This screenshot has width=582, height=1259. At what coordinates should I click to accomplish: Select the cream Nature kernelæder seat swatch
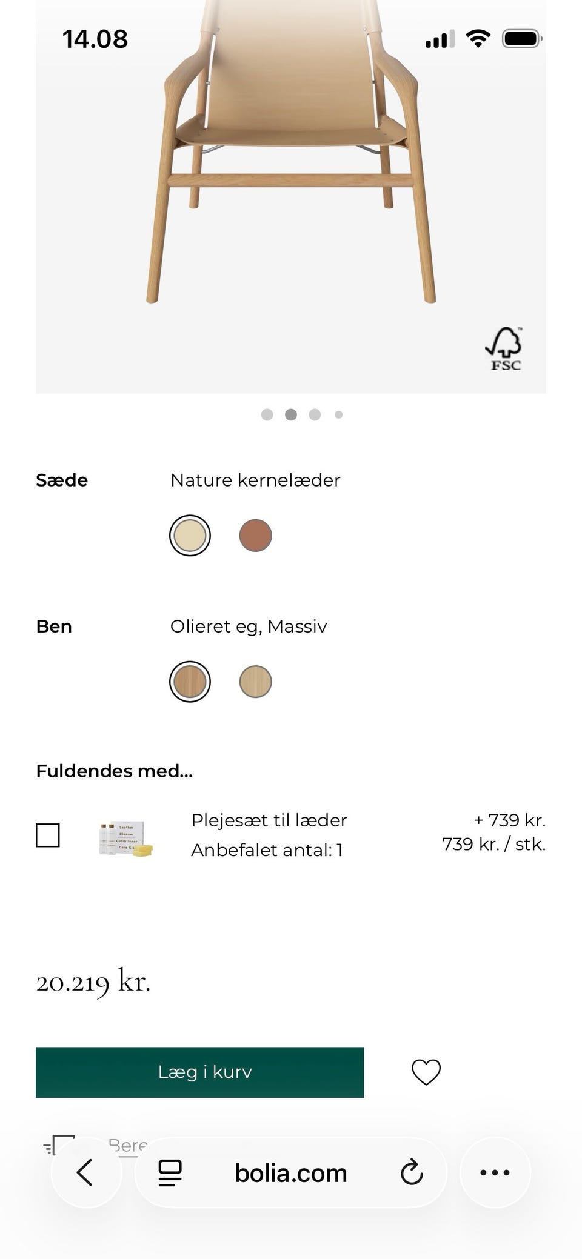coord(190,536)
